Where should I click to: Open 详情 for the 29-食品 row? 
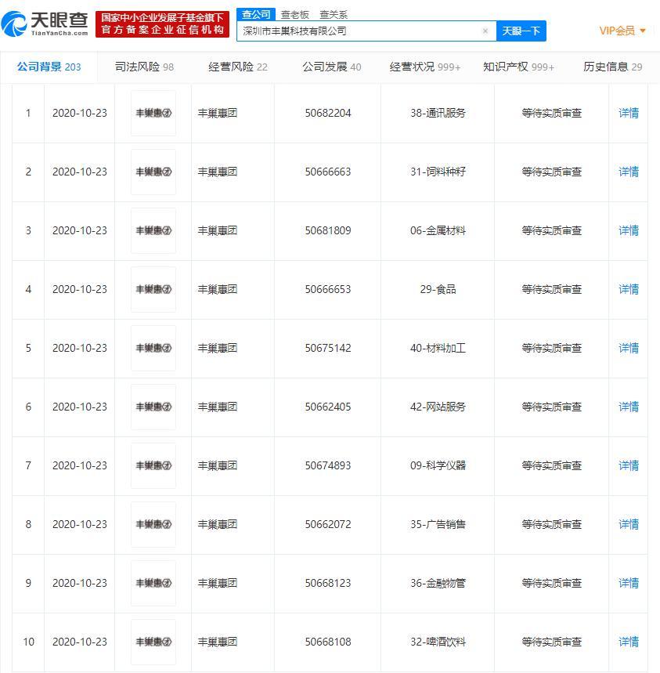[x=629, y=289]
